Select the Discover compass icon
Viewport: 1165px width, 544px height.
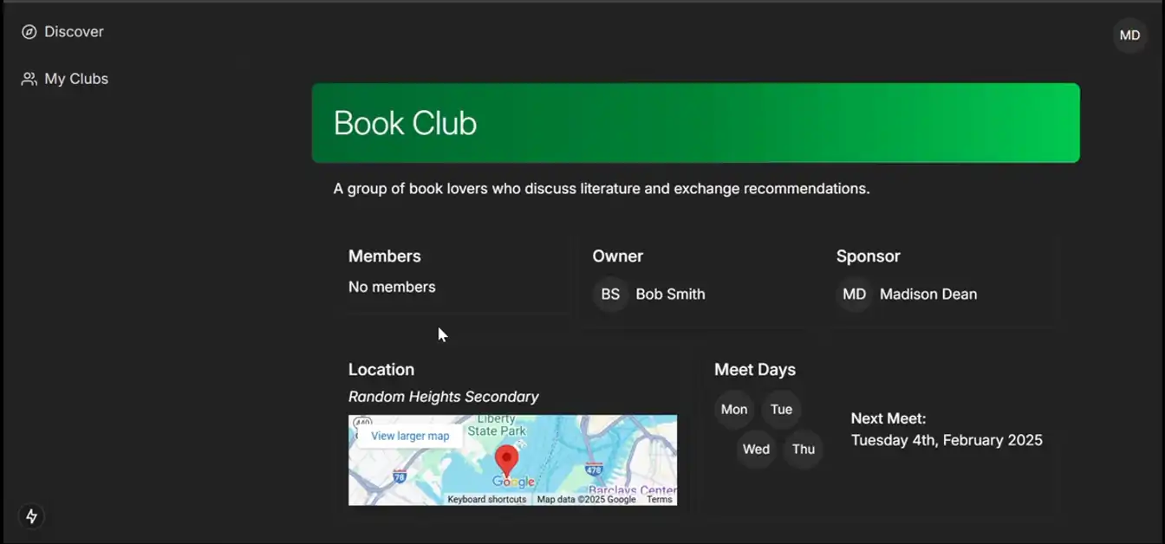coord(27,31)
